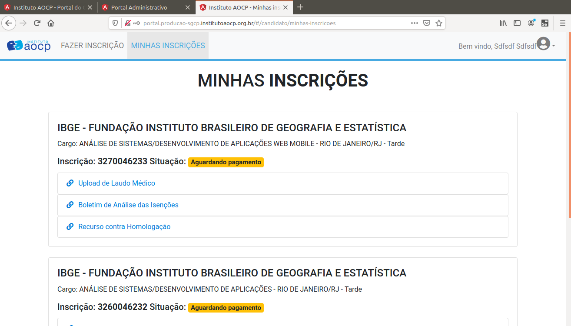The width and height of the screenshot is (571, 326).
Task: Click the saved login key icon
Action: (x=136, y=23)
